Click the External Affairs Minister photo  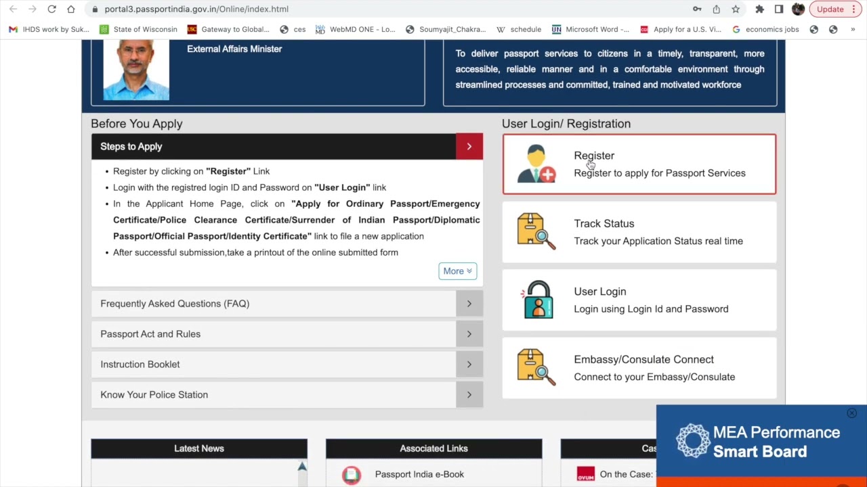[x=136, y=70]
